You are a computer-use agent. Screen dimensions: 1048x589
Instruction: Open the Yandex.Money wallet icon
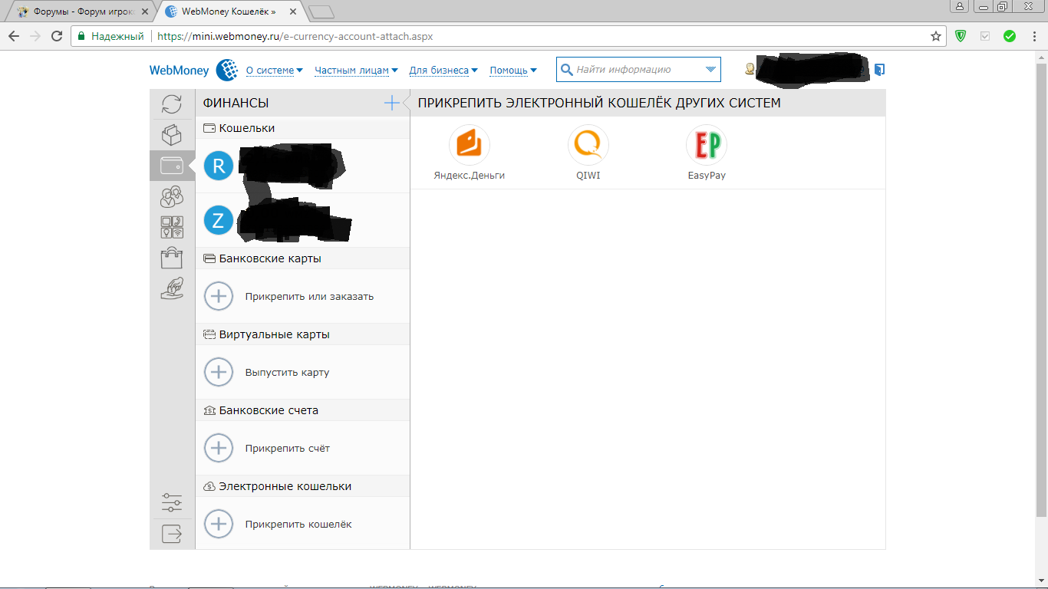tap(469, 145)
